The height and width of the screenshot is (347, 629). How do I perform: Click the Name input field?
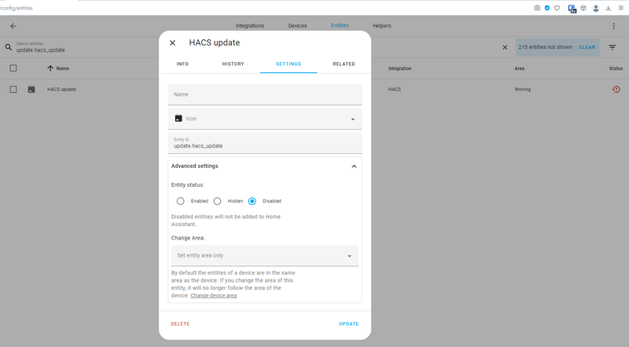(x=265, y=94)
